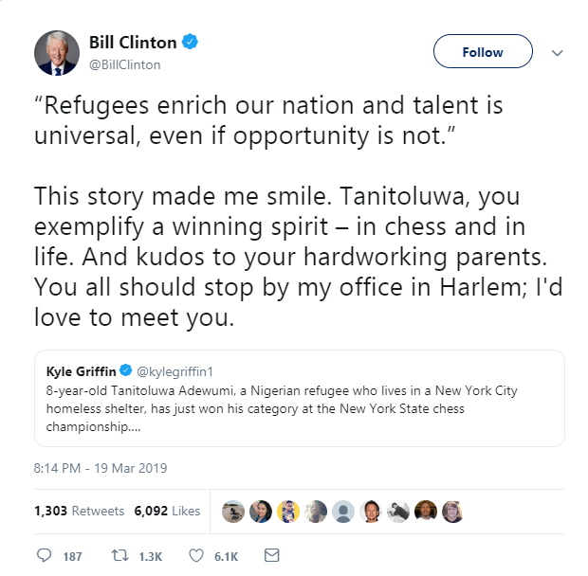Retweet this tweet via retweet icon

pyautogui.click(x=120, y=555)
